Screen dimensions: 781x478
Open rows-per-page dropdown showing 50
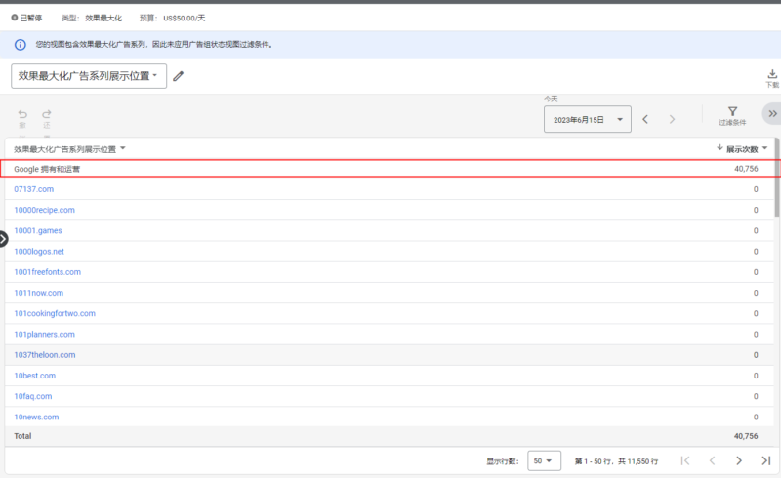(x=544, y=460)
